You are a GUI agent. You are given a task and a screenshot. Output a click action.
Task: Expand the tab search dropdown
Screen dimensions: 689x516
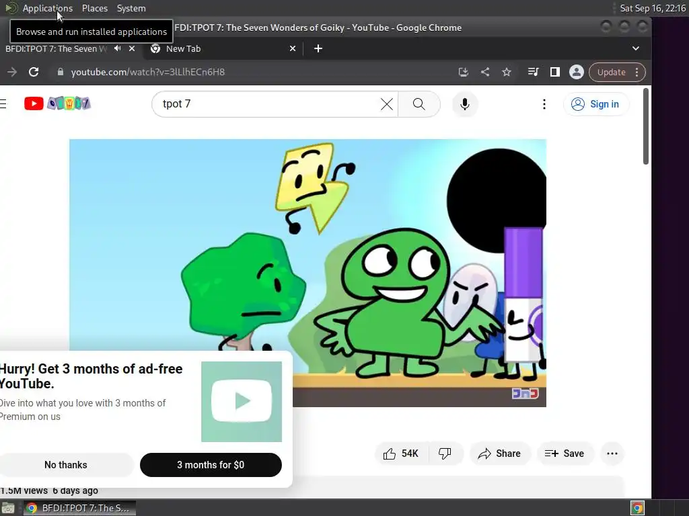coord(635,48)
